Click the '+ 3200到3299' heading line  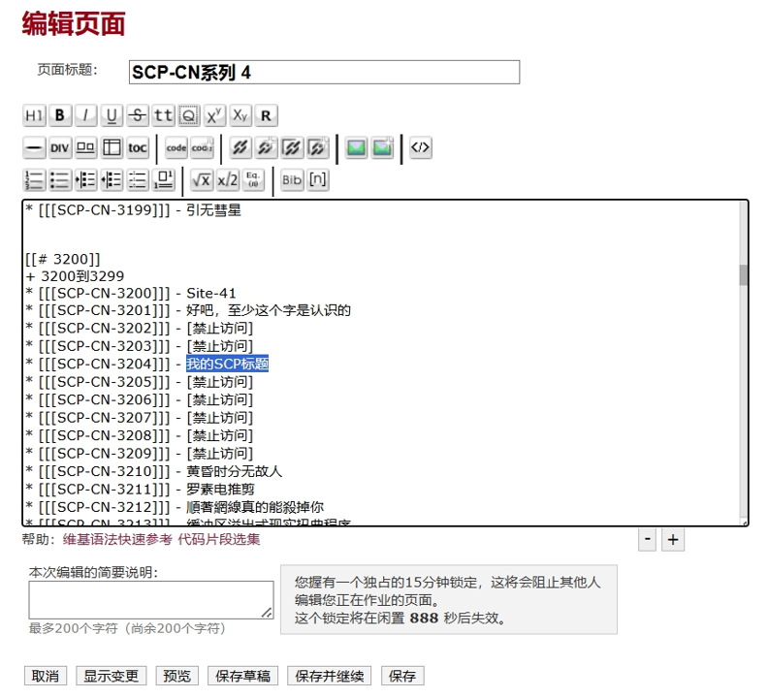point(75,276)
